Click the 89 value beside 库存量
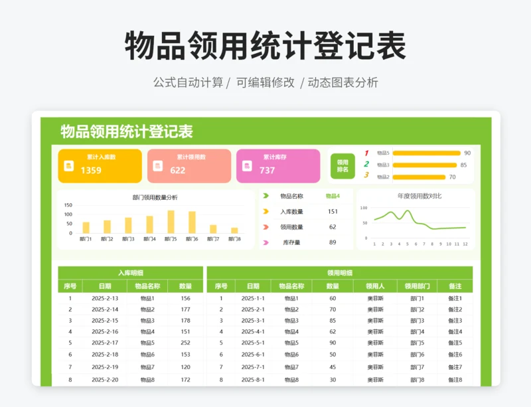 point(333,242)
